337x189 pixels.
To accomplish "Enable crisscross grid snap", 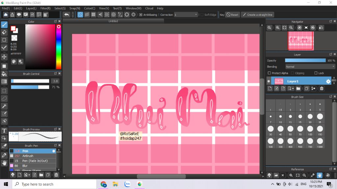I will pos(93,14).
